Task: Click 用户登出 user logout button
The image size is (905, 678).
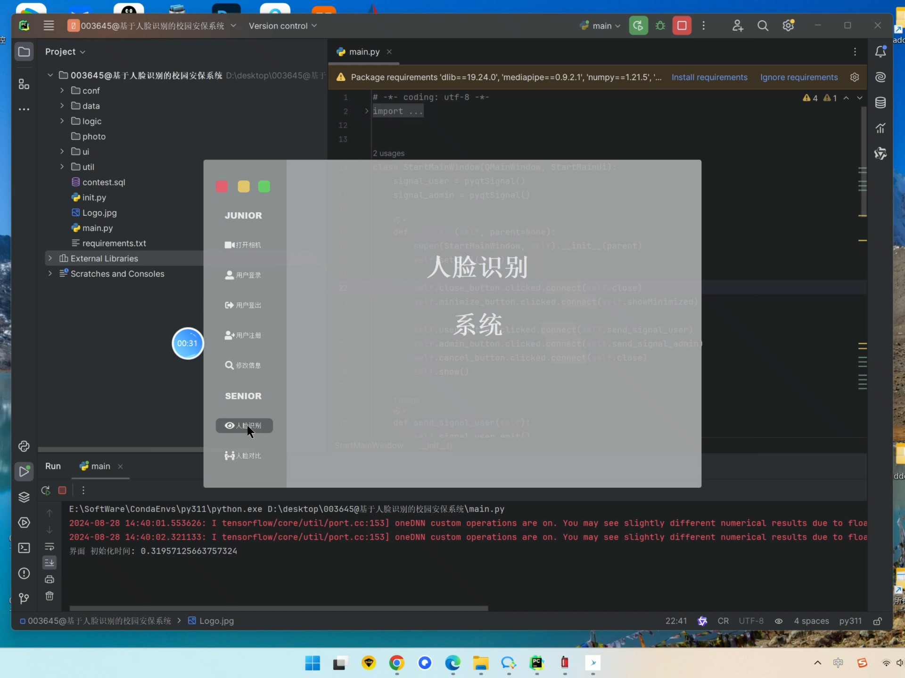Action: [x=243, y=305]
